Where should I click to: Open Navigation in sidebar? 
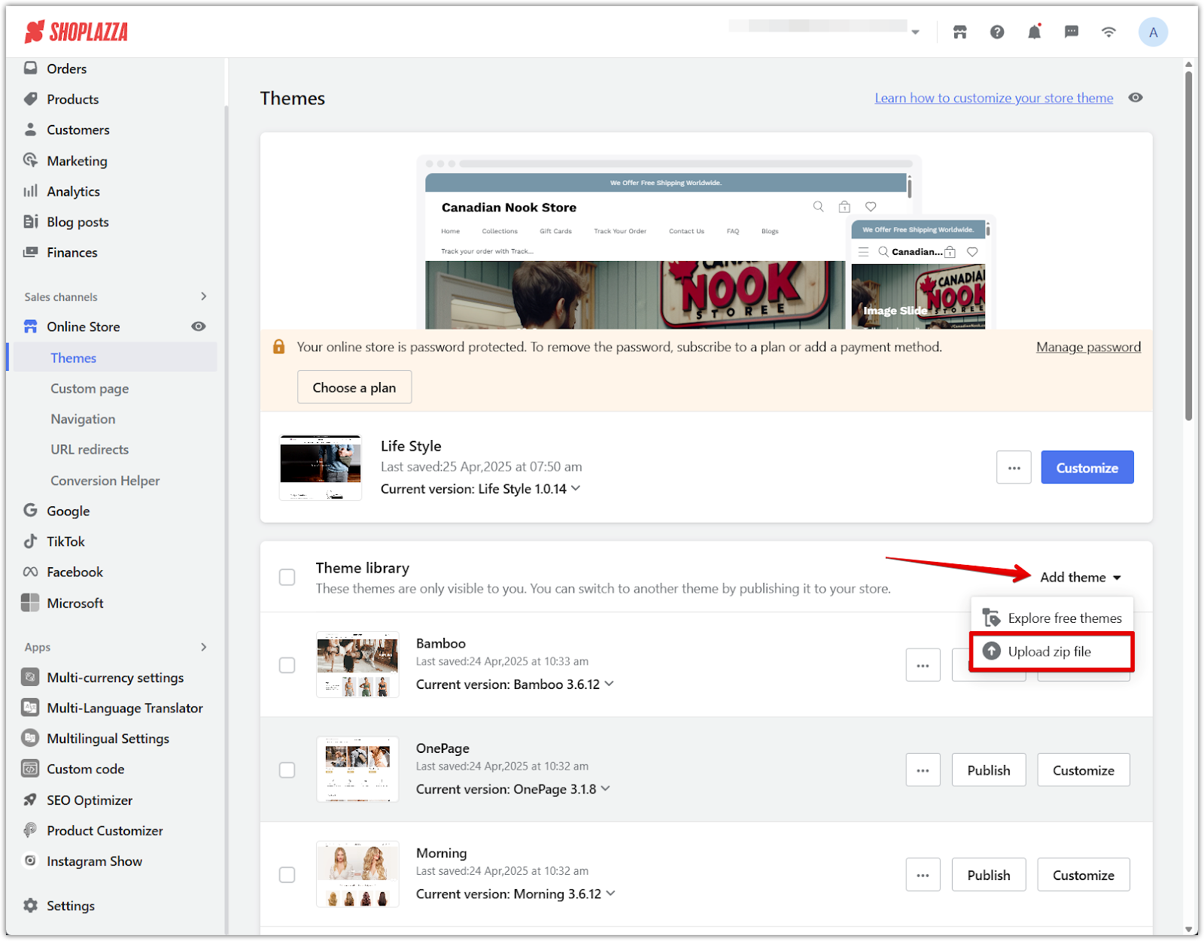(83, 419)
